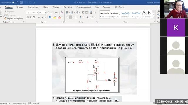This screenshot has height=105, width=188.
Task: Align text right
Action: (x=74, y=17)
